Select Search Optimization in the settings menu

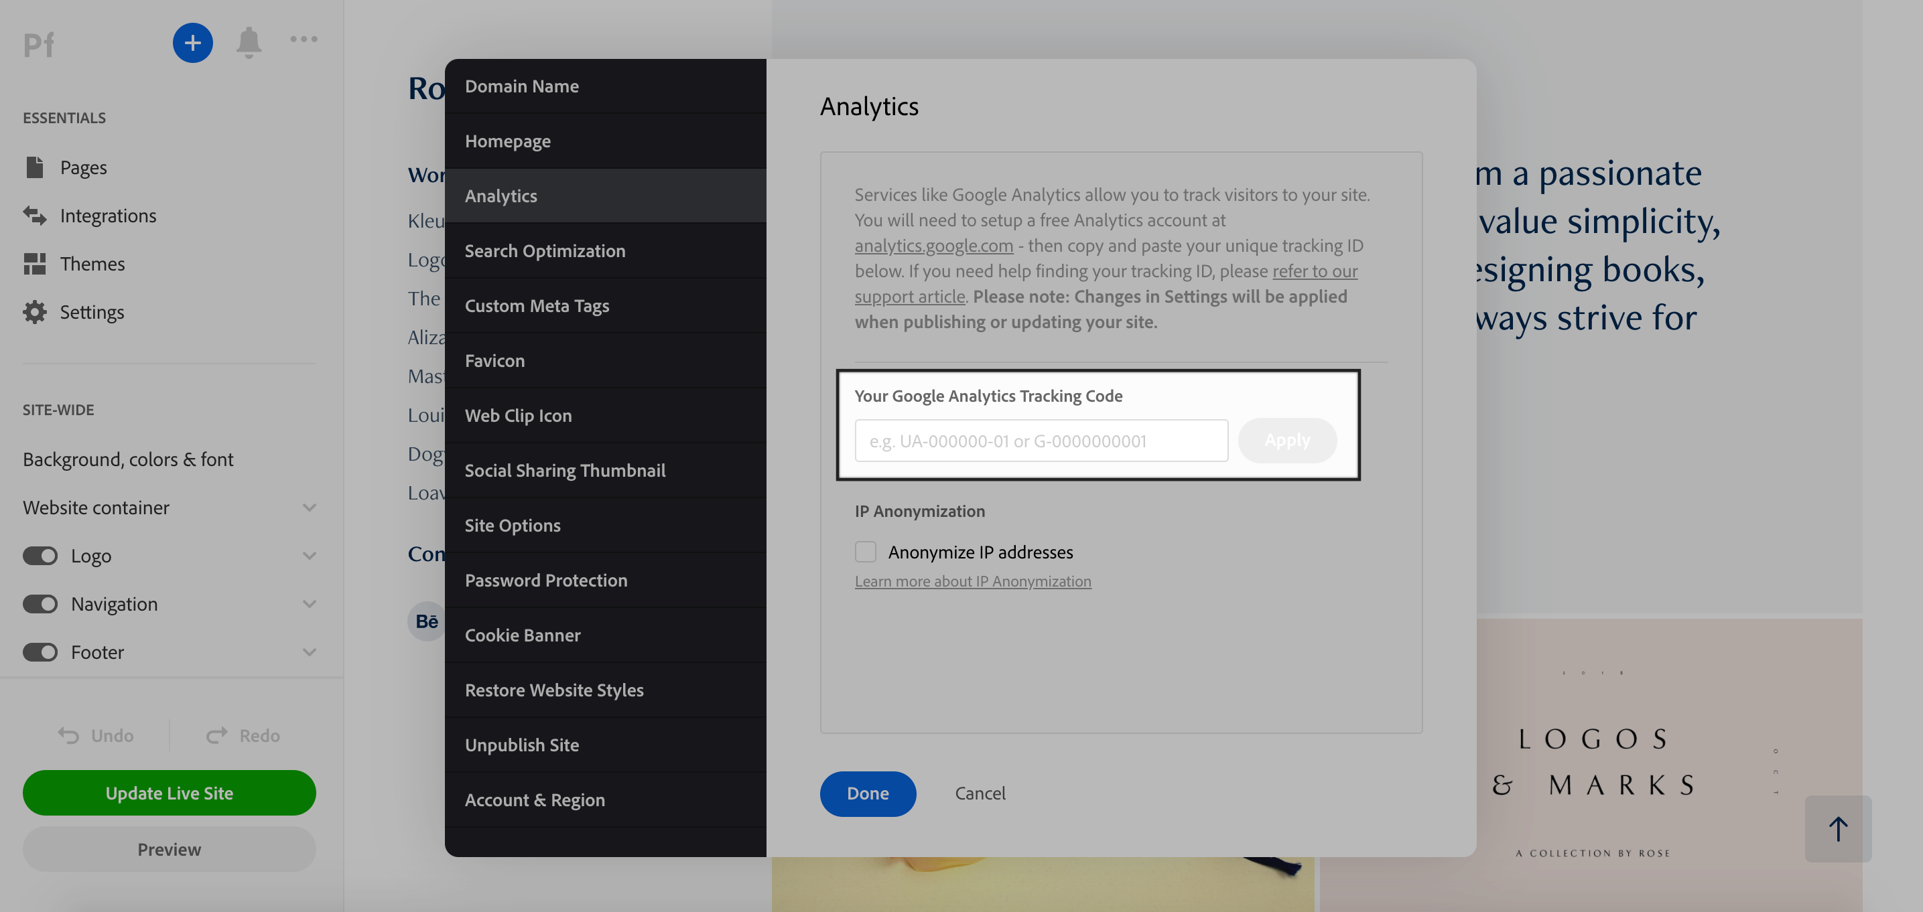coord(545,250)
